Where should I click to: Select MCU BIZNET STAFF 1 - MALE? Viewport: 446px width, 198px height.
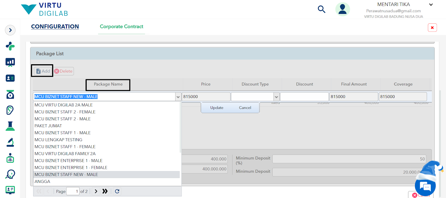pyautogui.click(x=106, y=133)
